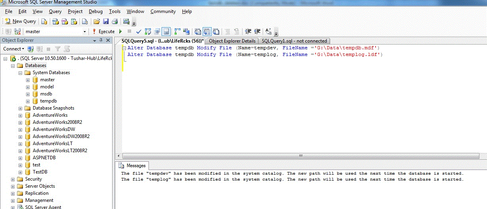Select Results to File mode
The height and width of the screenshot is (209, 487).
click(216, 32)
